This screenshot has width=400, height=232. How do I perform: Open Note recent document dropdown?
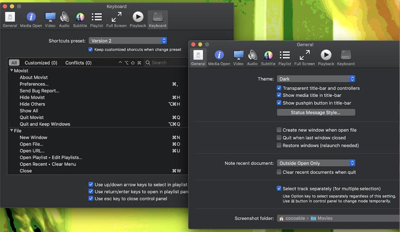click(316, 163)
